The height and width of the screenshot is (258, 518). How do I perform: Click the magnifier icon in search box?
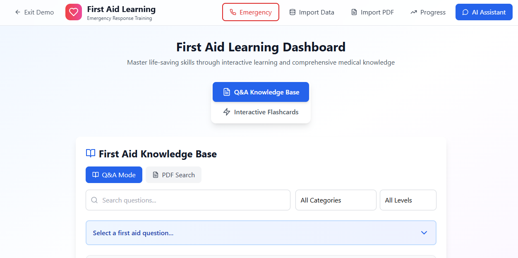point(94,200)
